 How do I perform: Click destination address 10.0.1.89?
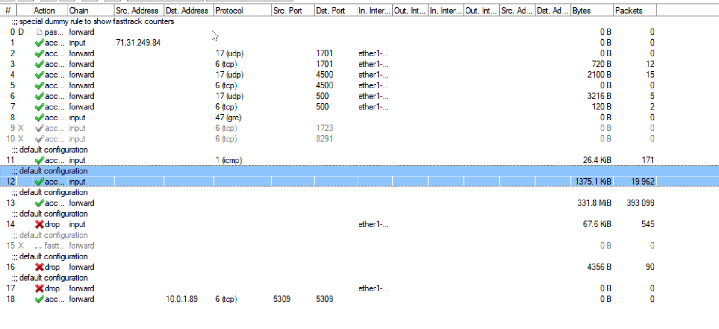(x=182, y=299)
